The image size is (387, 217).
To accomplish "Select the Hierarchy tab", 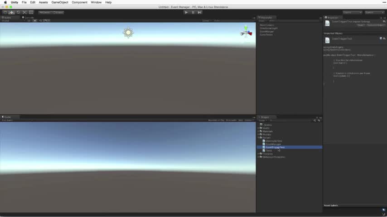I will [266, 18].
